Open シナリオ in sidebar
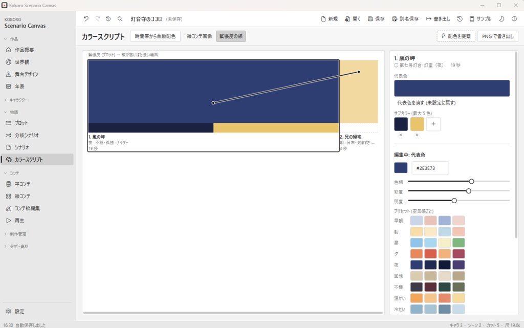Viewport: 524px width, 328px height. 37,147
